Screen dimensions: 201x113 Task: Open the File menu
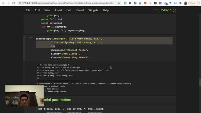pos(28,10)
